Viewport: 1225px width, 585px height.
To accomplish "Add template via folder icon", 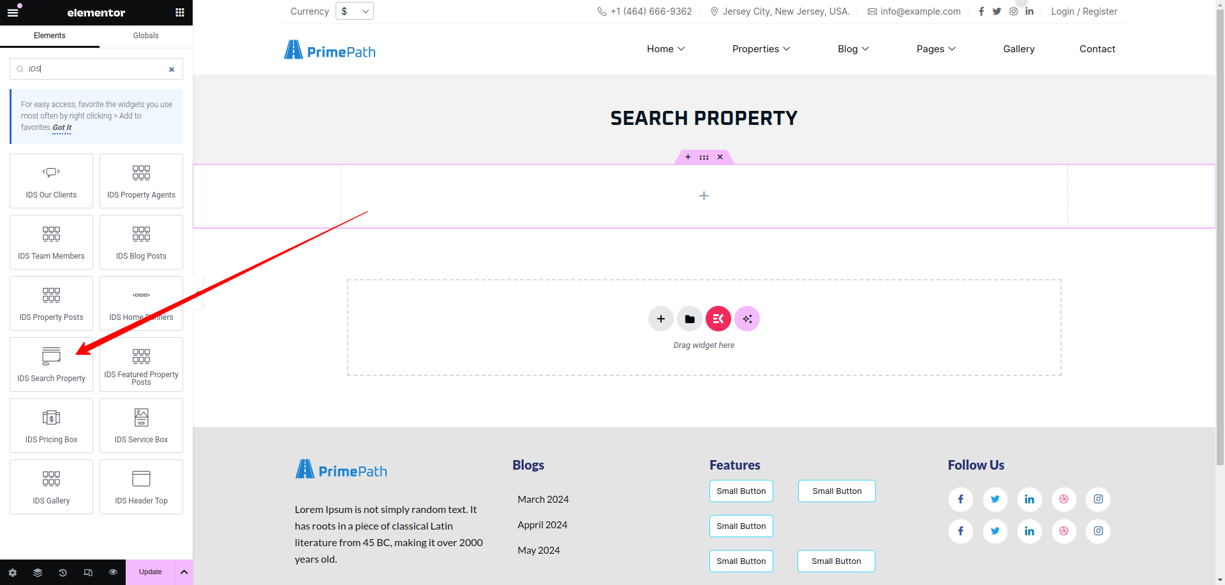I will tap(690, 319).
